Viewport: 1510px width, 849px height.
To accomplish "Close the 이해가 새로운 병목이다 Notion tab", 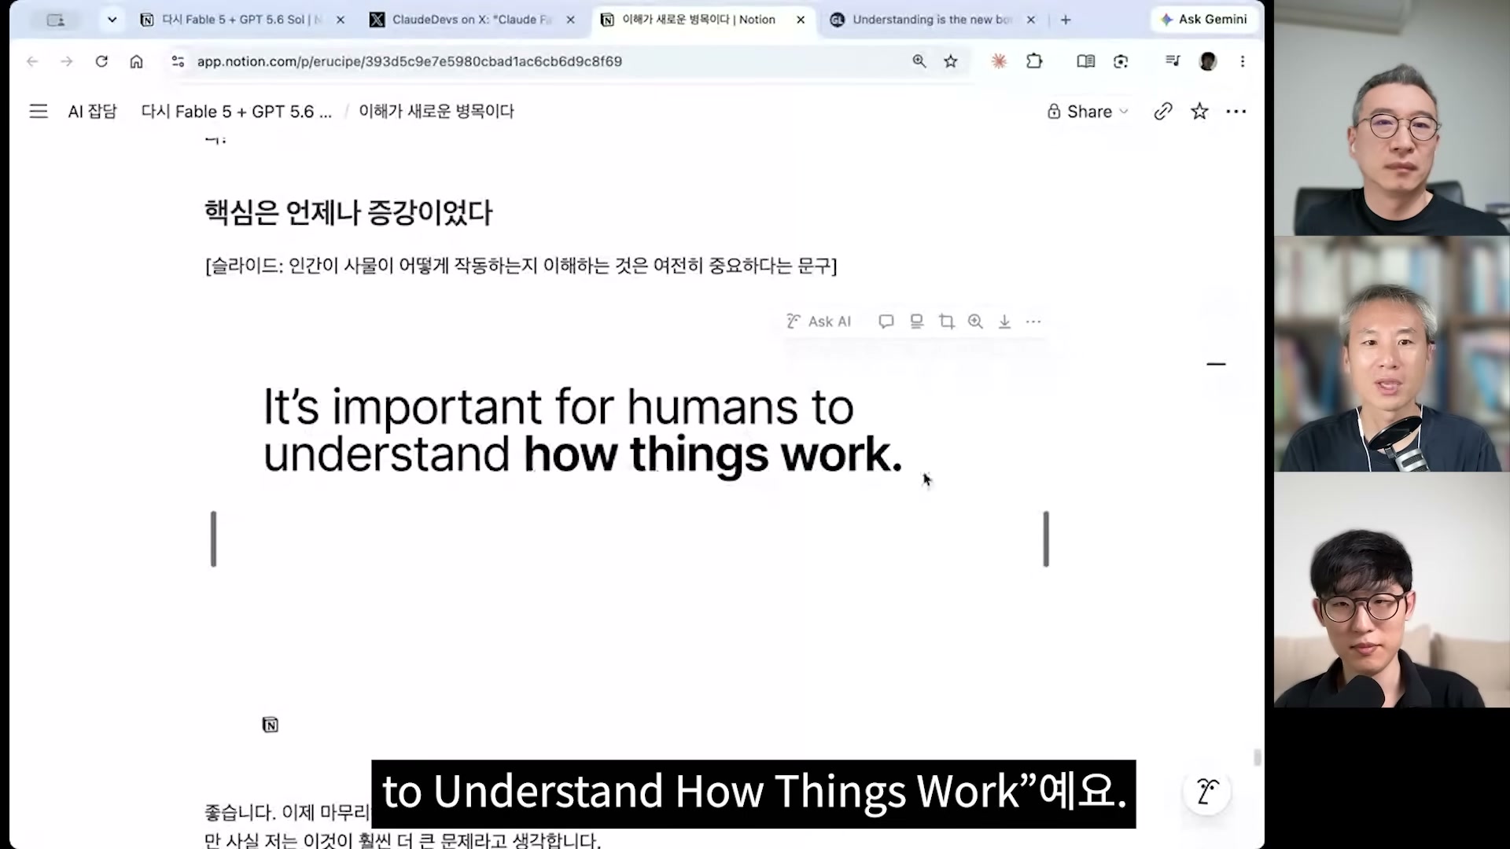I will coord(801,20).
